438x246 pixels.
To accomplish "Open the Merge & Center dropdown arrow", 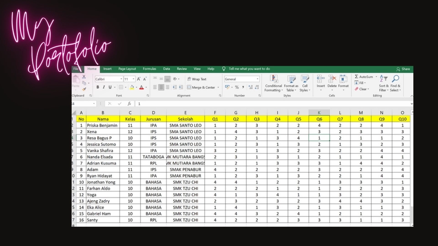I will (x=218, y=87).
